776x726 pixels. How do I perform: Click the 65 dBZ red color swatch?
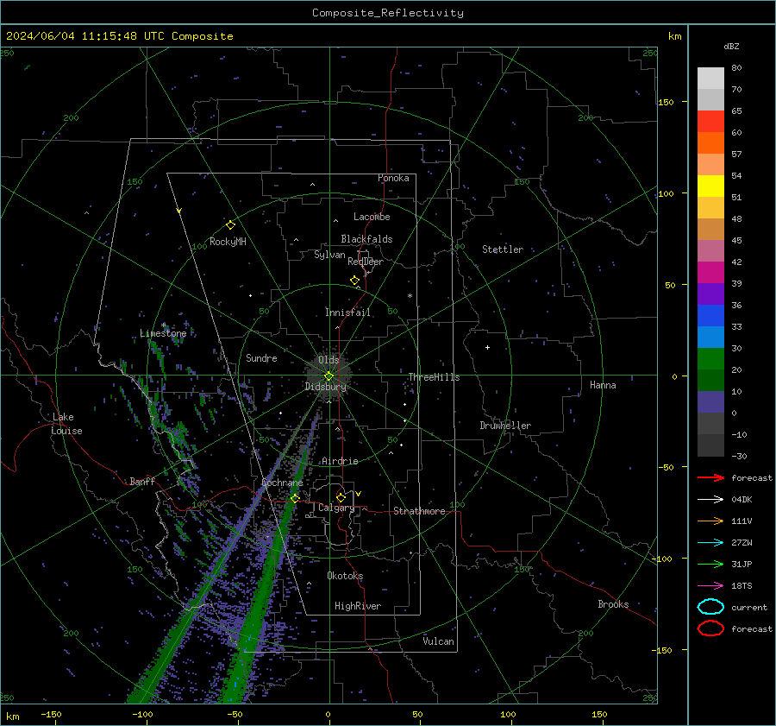(710, 122)
